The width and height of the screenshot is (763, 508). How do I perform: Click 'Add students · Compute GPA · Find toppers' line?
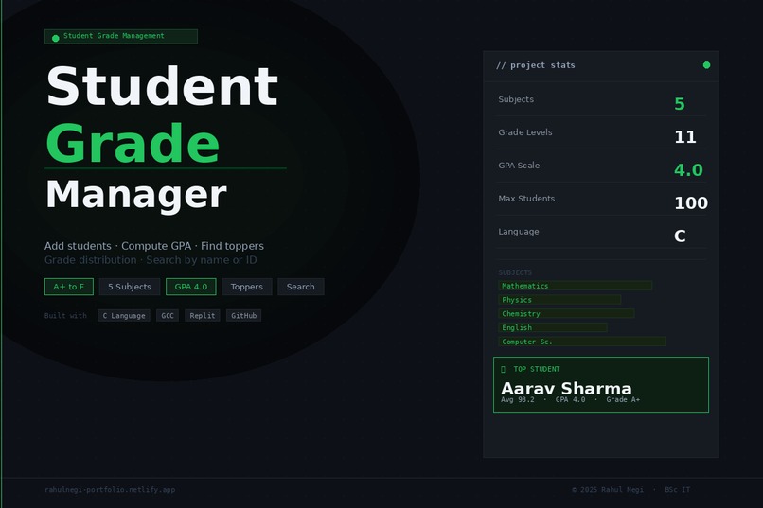pos(153,246)
